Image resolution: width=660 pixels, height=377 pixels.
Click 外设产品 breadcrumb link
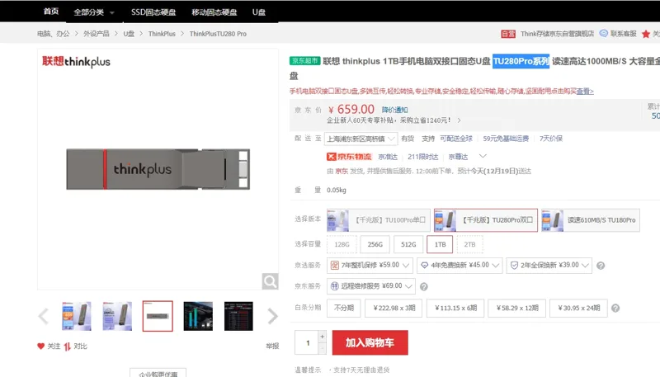[x=96, y=34]
